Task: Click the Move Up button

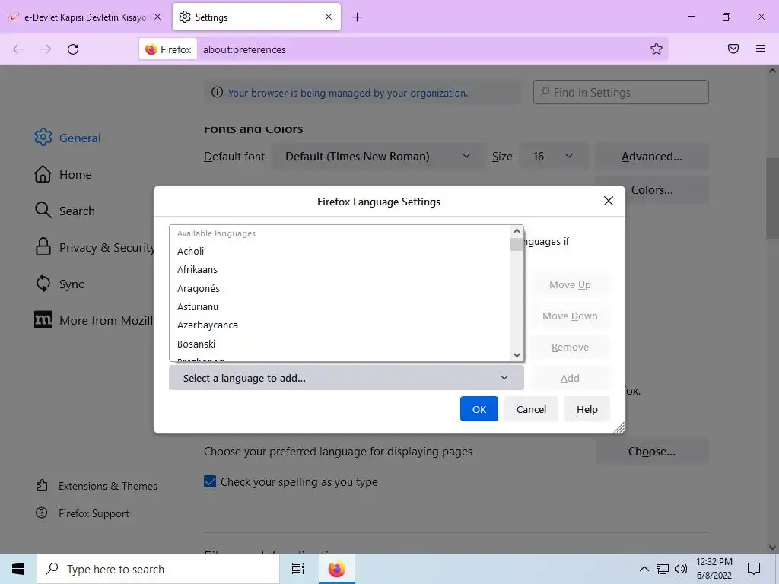Action: click(x=570, y=284)
